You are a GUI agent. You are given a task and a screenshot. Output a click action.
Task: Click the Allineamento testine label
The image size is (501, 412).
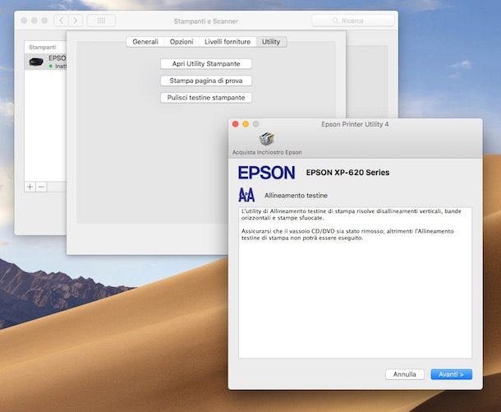click(296, 196)
